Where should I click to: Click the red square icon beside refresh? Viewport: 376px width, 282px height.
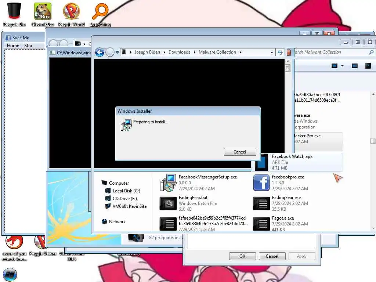[289, 52]
